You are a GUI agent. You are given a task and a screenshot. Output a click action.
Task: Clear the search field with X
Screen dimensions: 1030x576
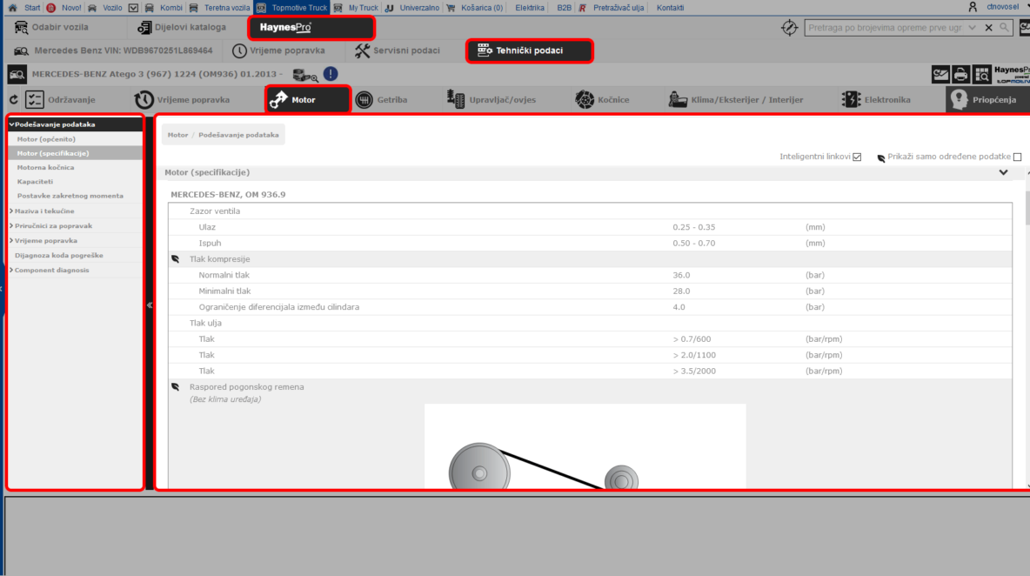tap(988, 28)
